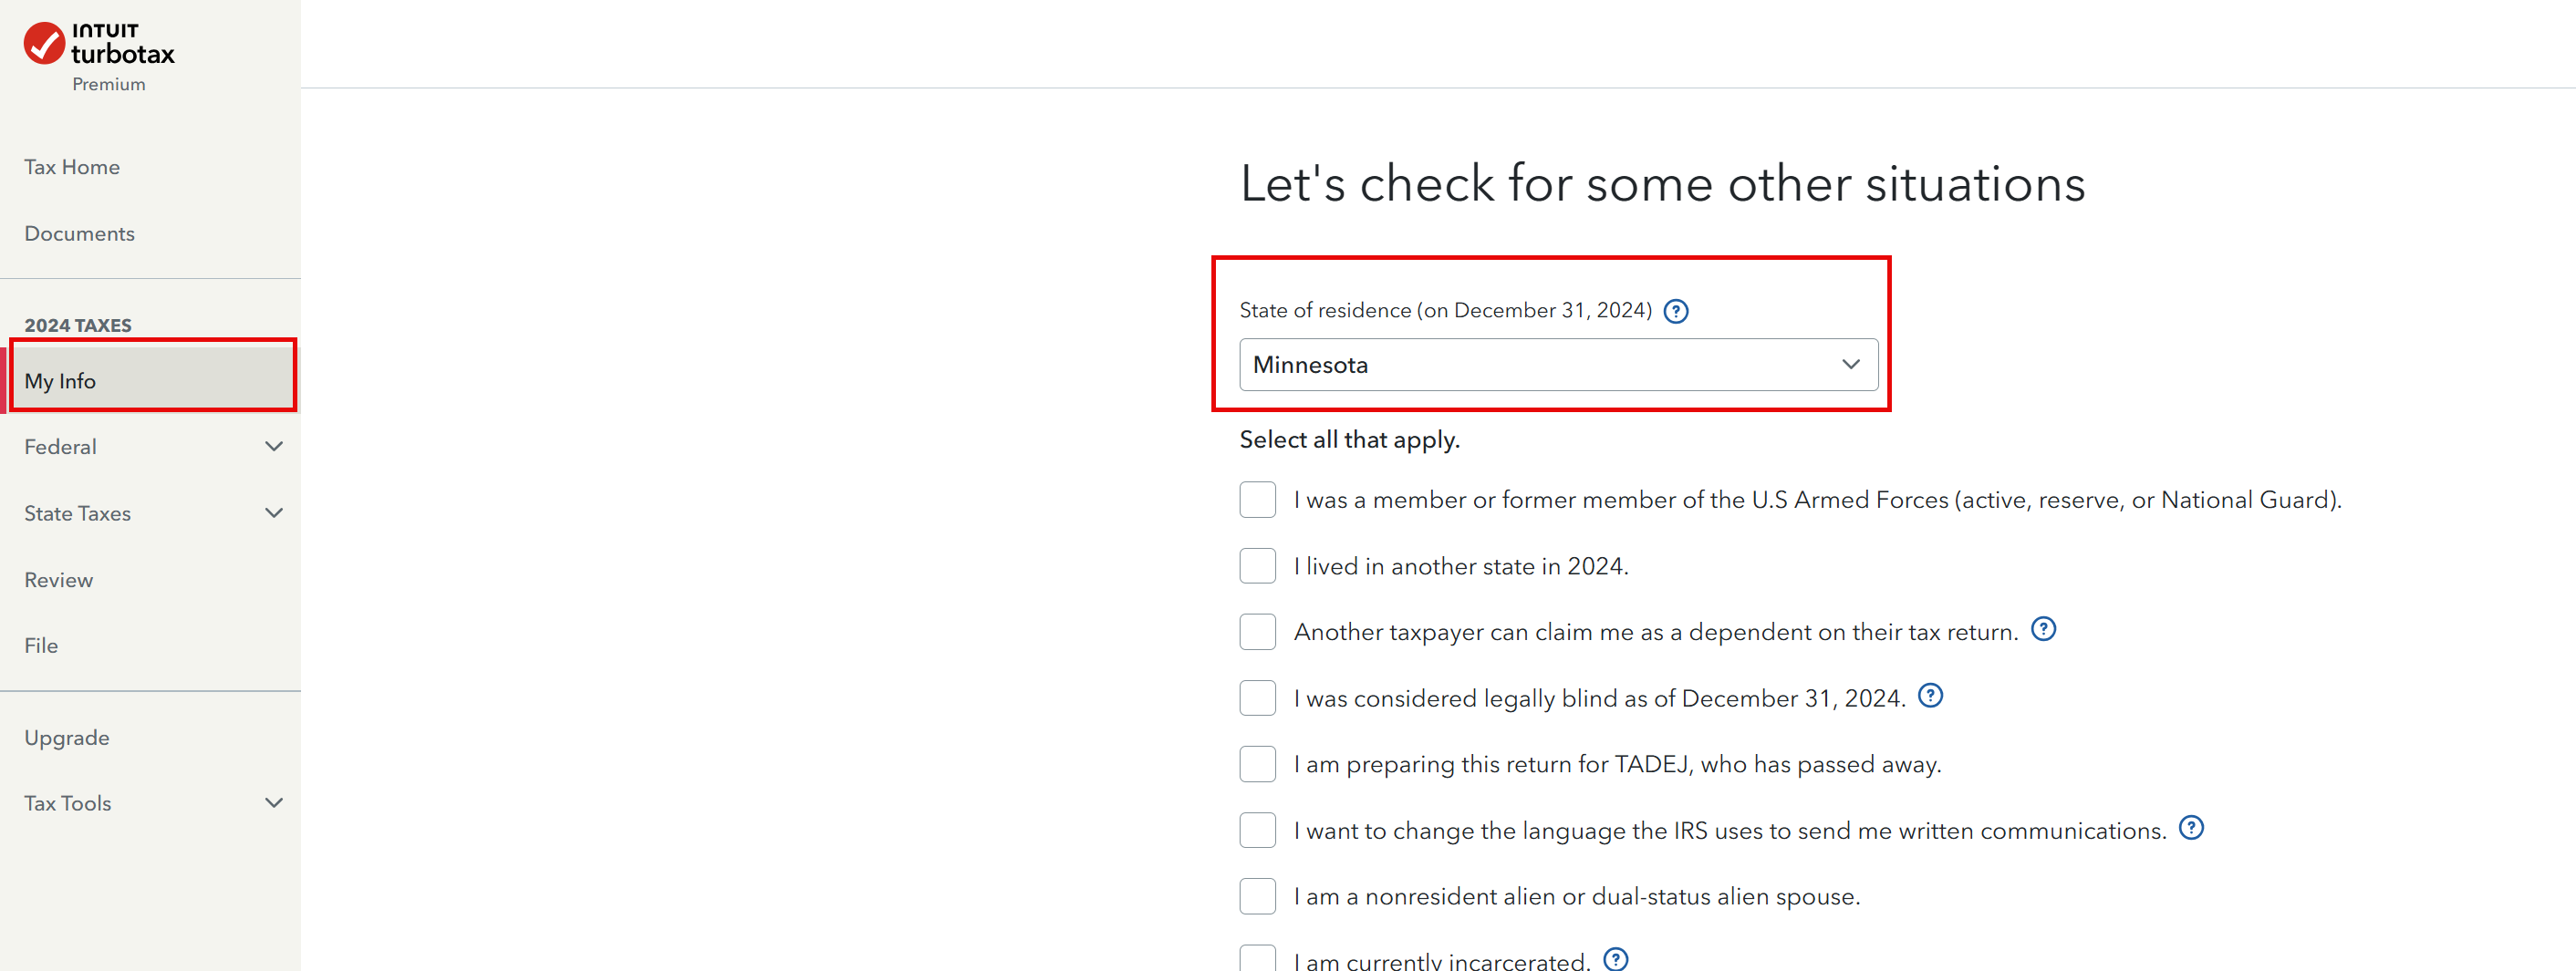Viewport: 2576px width, 971px height.
Task: Check the preparing return for TADEJ box
Action: point(1258,764)
